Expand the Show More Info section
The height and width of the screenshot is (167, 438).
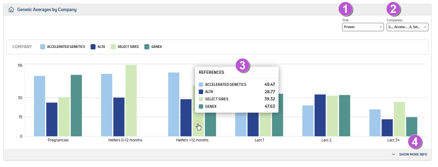click(x=413, y=154)
